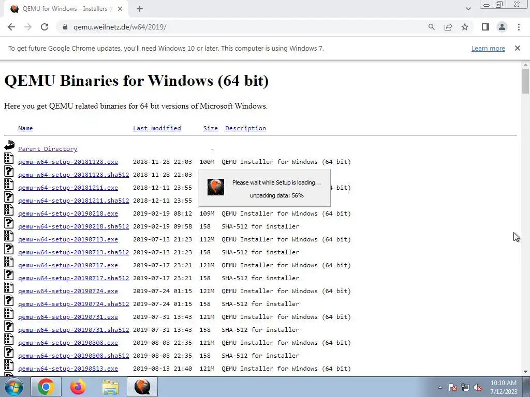Viewport: 530px width, 397px height.
Task: Open qemu-w64-setup-20181128.sha512 link
Action: [x=73, y=175]
